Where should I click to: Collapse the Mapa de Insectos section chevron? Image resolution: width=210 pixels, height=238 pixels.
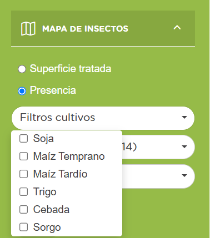(177, 28)
